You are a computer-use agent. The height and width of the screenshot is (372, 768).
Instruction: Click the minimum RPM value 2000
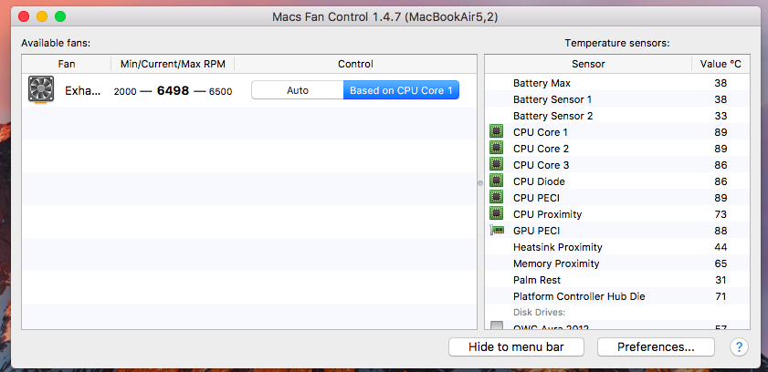click(x=125, y=91)
